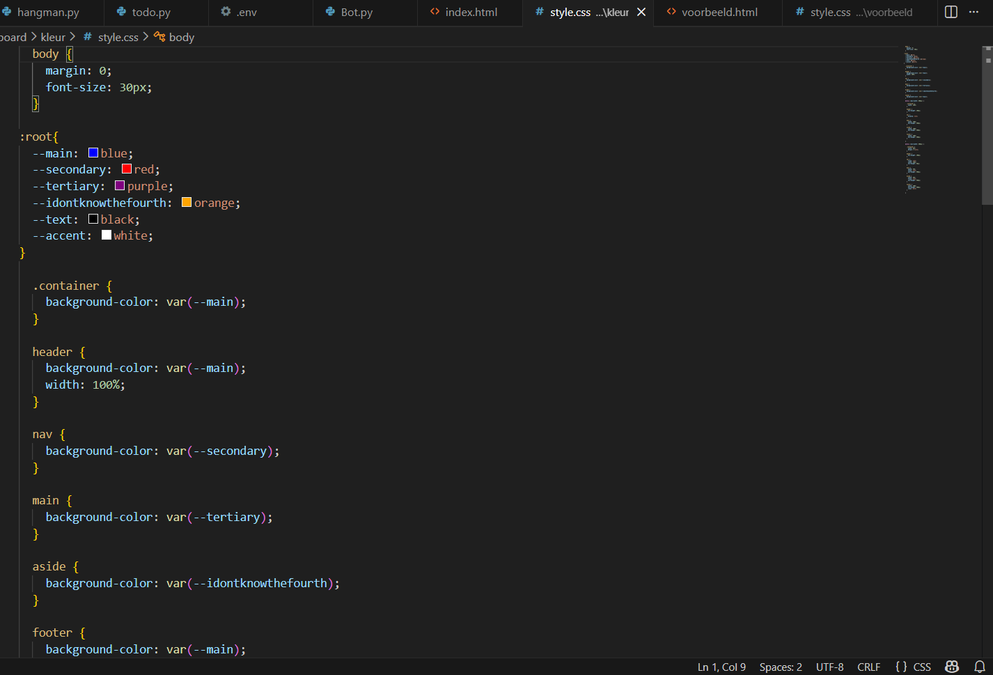
Task: Close the style.css kleur tab
Action: click(x=641, y=12)
